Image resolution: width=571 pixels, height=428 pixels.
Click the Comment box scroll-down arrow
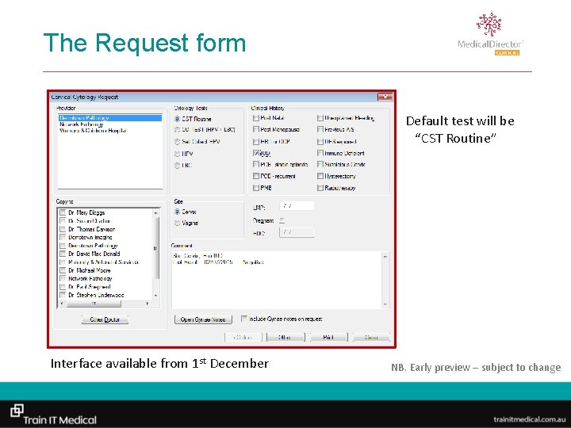[x=385, y=304]
